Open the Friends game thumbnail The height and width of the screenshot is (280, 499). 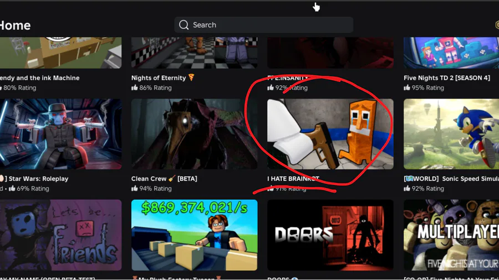click(60, 235)
